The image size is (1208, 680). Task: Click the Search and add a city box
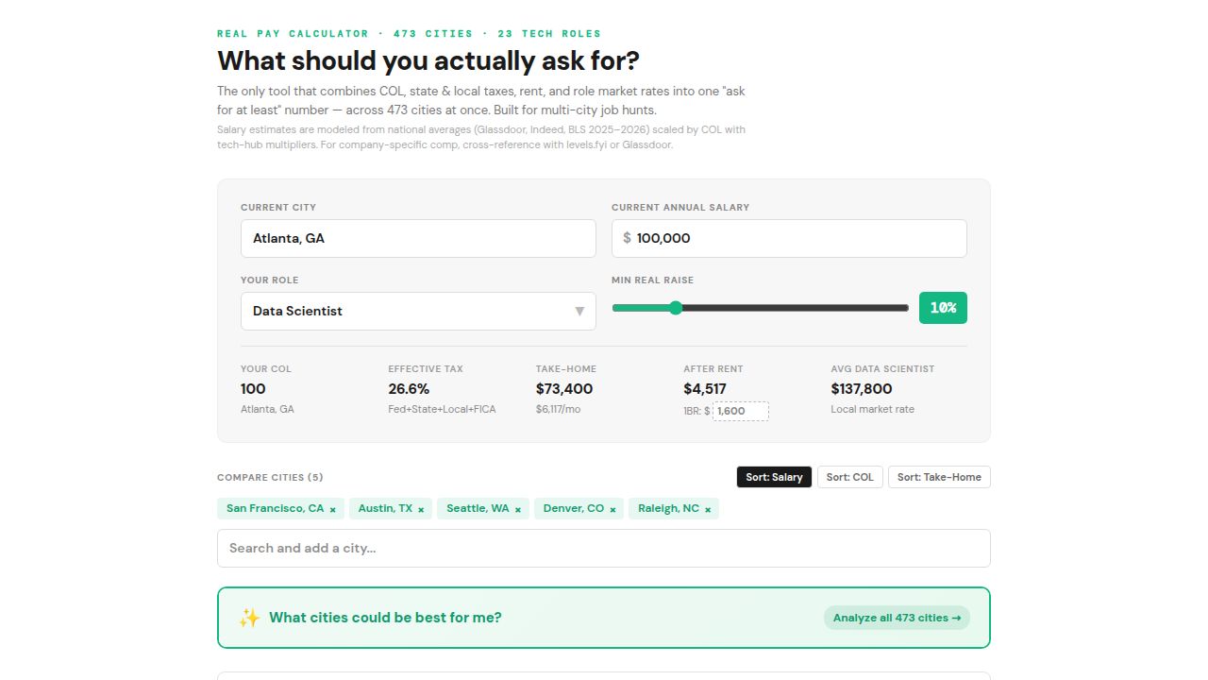603,548
